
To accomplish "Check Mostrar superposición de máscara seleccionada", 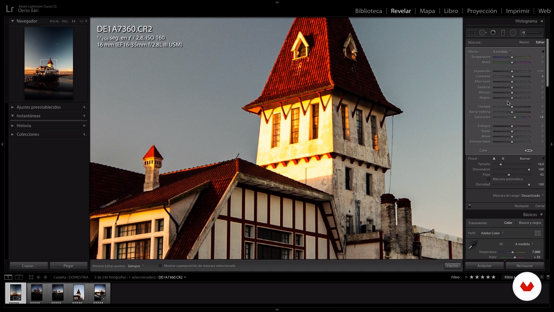I will pyautogui.click(x=160, y=266).
